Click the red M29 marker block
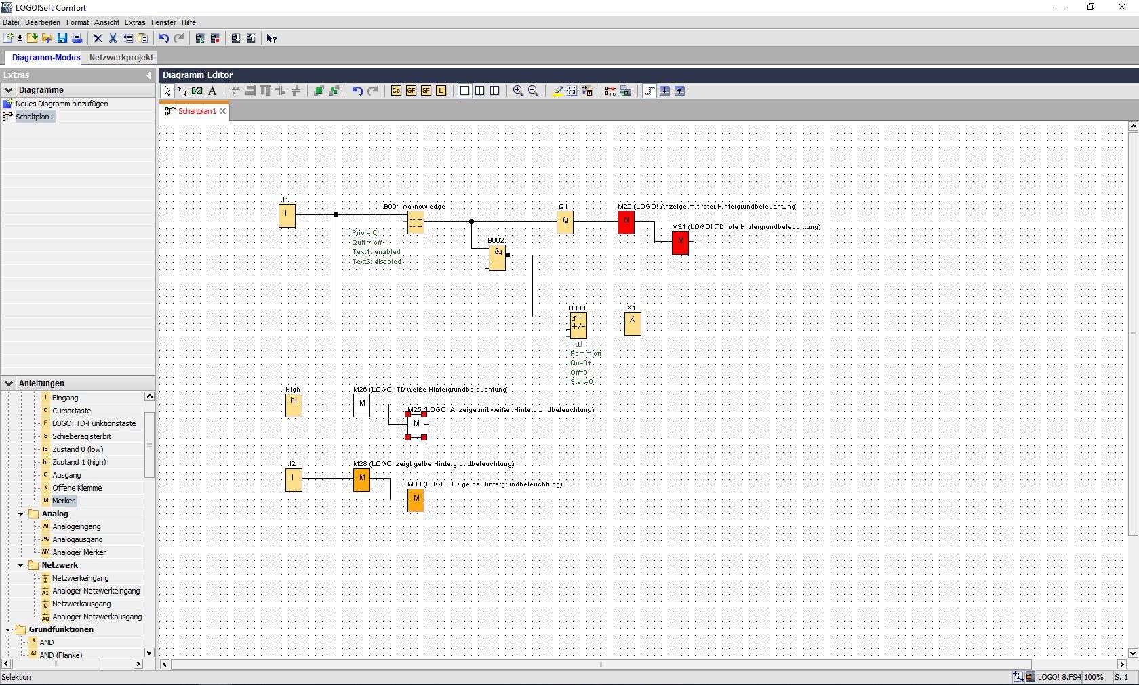1139x685 pixels. [626, 222]
